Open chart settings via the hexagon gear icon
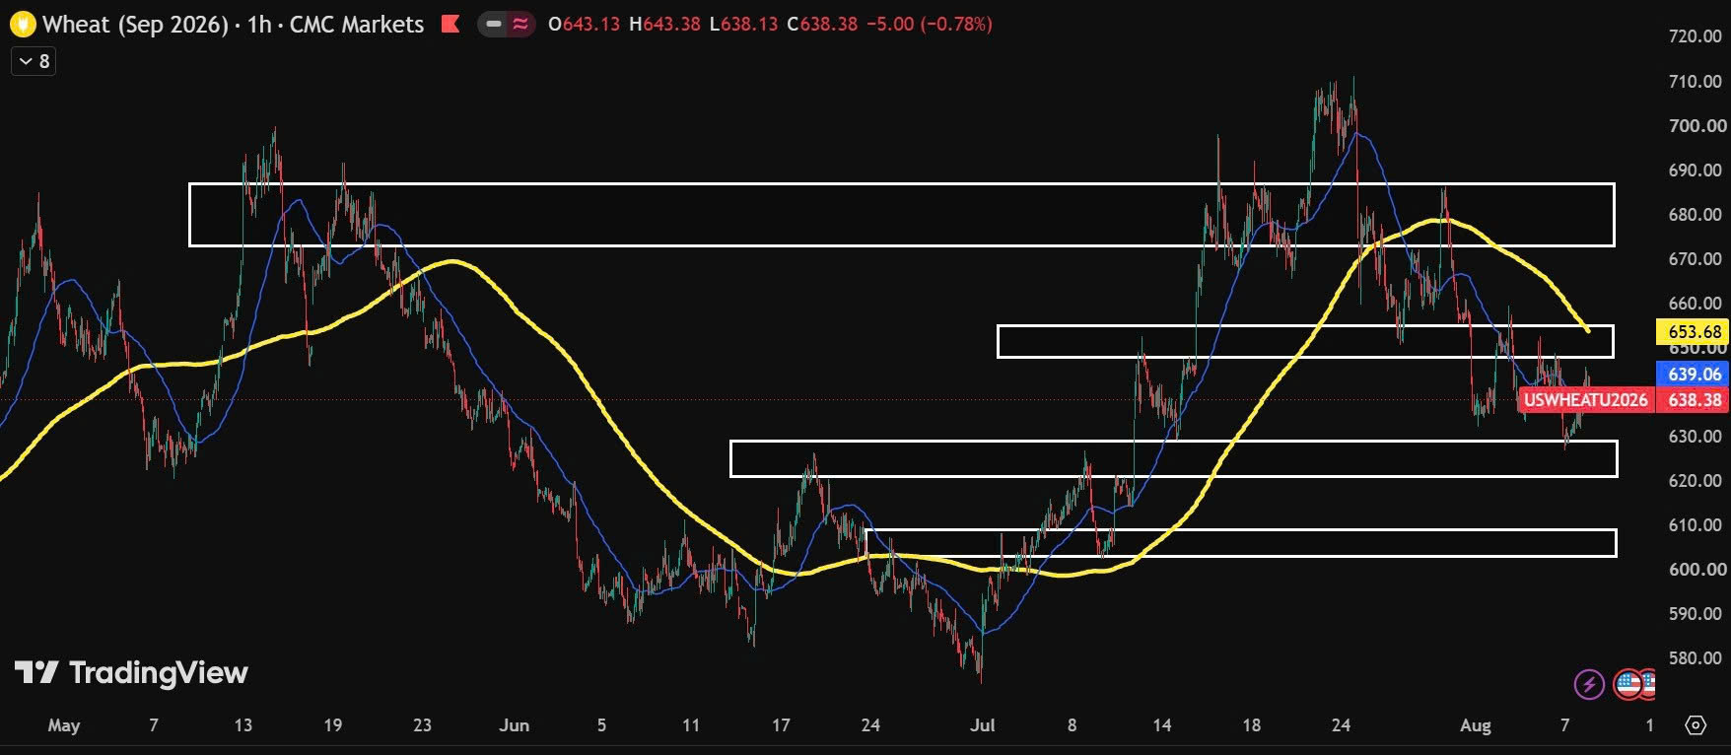Viewport: 1731px width, 755px height. pyautogui.click(x=1696, y=724)
